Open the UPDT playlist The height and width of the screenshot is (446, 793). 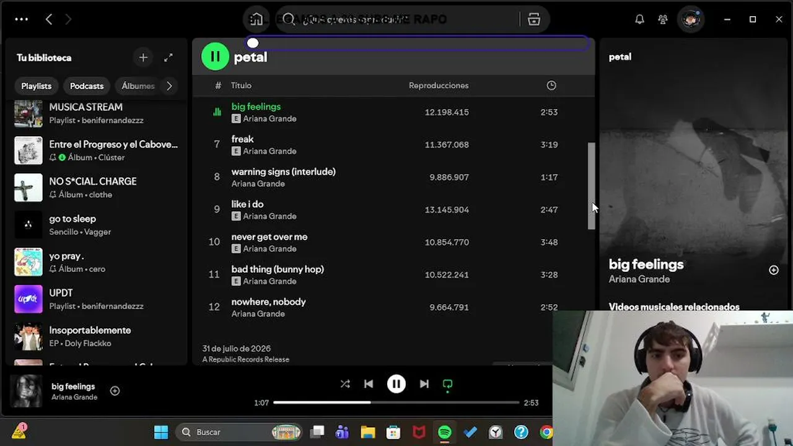(97, 299)
